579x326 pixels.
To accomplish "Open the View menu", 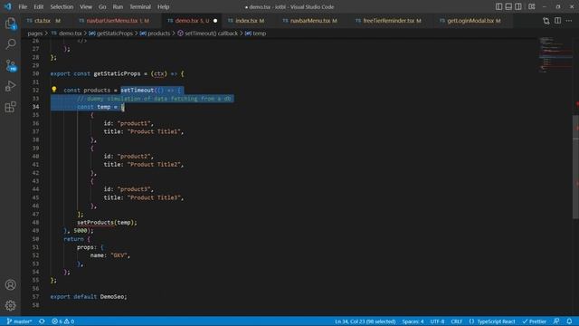I will pyautogui.click(x=86, y=6).
